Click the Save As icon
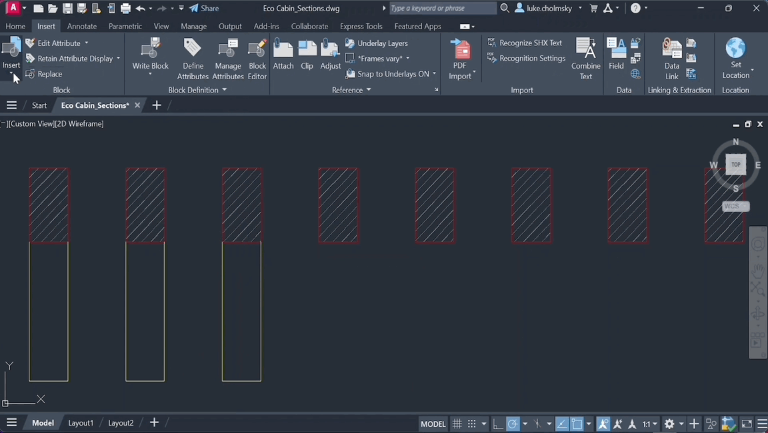Viewport: 768px width, 433px height. 82,8
